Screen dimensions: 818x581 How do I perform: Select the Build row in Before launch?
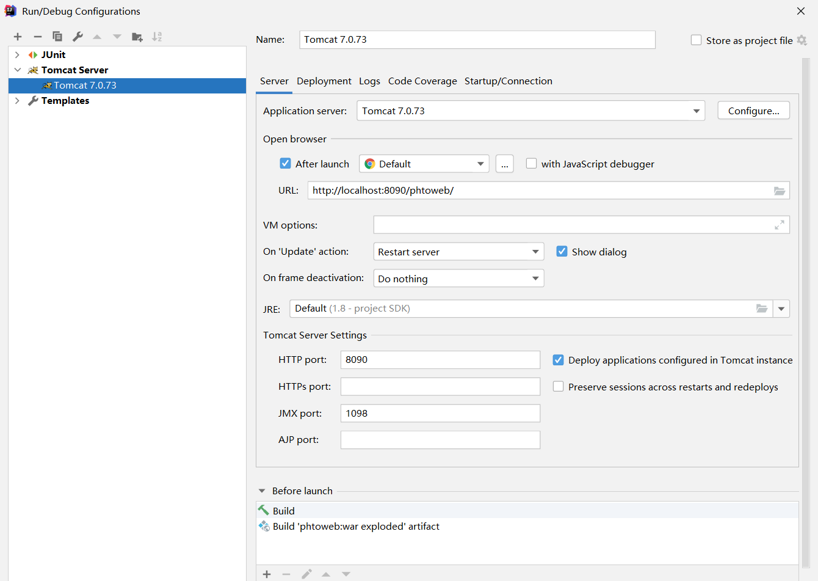coord(527,510)
